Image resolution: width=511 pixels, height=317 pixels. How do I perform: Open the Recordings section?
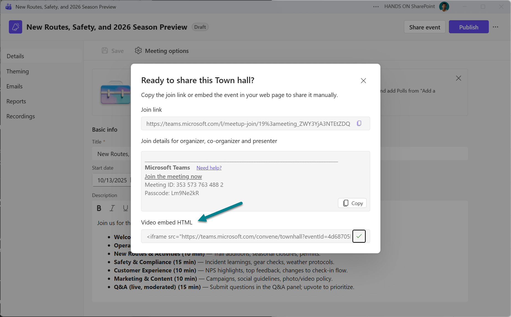(x=21, y=116)
